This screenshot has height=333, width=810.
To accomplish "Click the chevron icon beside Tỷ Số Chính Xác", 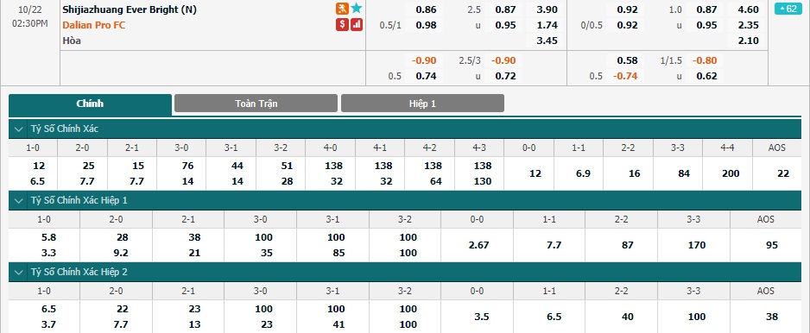I will click(20, 129).
